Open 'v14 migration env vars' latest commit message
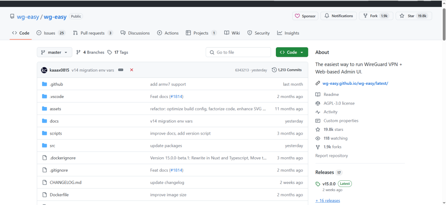 (x=93, y=70)
